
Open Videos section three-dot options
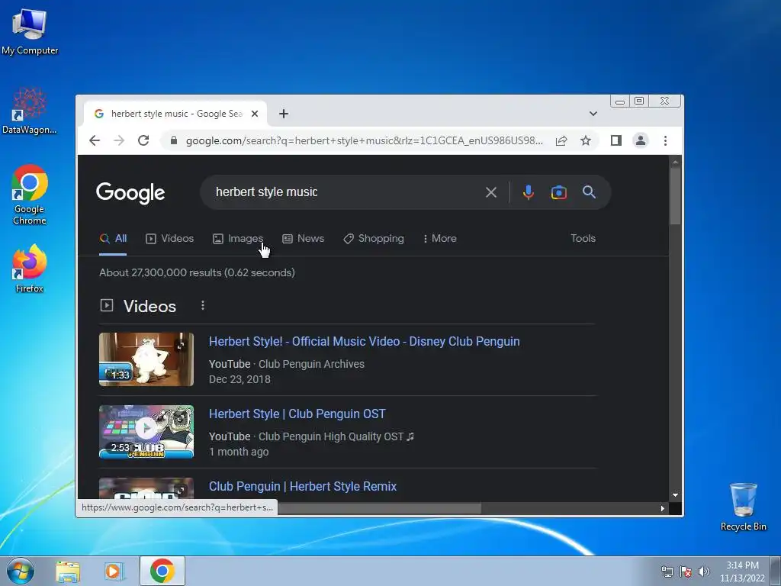click(x=203, y=305)
